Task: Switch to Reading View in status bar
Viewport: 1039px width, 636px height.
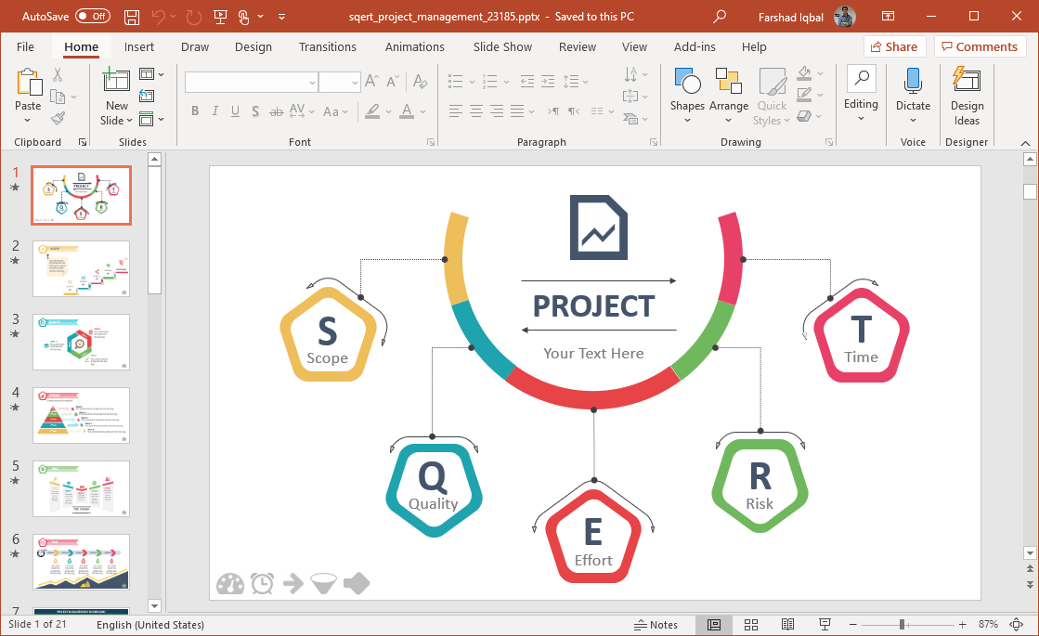Action: (787, 625)
